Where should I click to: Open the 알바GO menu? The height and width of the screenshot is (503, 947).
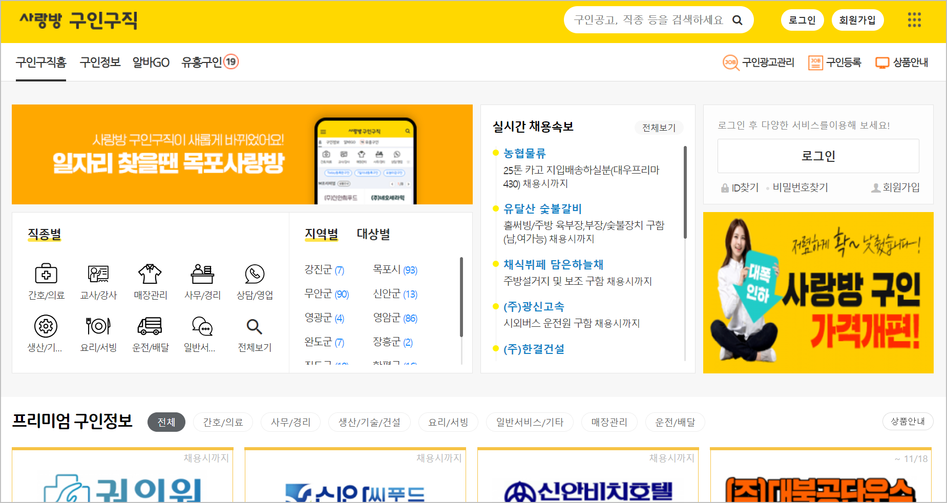(x=151, y=62)
